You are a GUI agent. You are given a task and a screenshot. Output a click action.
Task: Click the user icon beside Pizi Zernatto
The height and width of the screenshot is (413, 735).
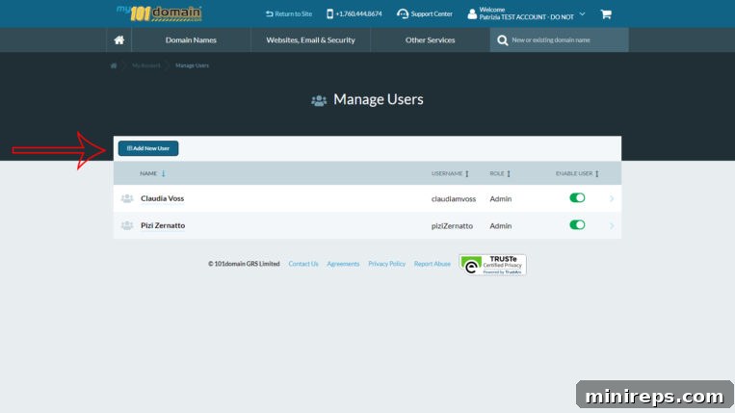[x=127, y=225]
